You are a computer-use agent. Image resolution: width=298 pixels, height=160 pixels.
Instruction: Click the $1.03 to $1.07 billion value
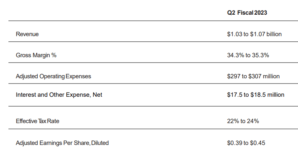254,34
